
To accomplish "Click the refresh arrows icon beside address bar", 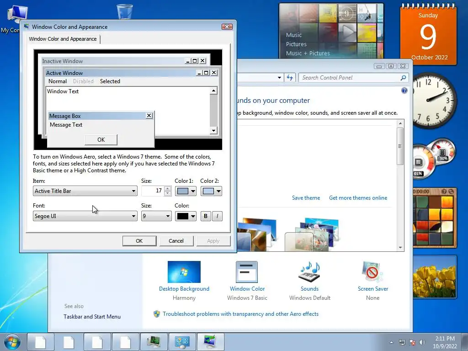I will [x=289, y=78].
